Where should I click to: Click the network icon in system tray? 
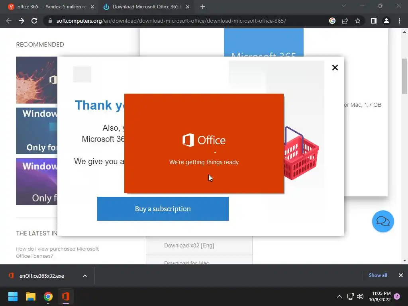(x=351, y=296)
